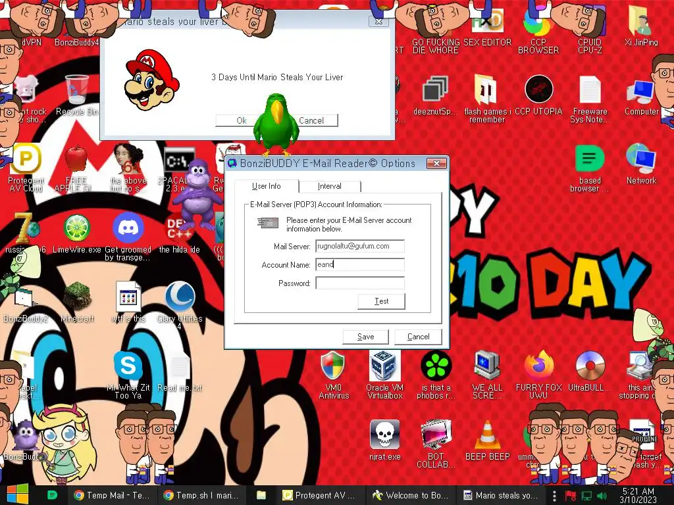Click the volume speaker tray icon
This screenshot has height=505, width=674.
pyautogui.click(x=602, y=496)
